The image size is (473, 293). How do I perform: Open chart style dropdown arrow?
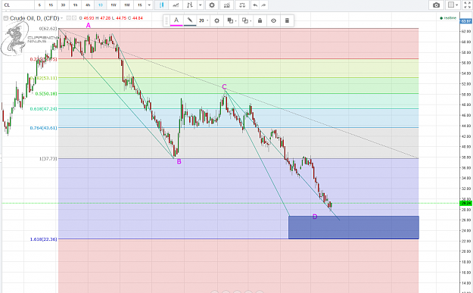point(200,5)
